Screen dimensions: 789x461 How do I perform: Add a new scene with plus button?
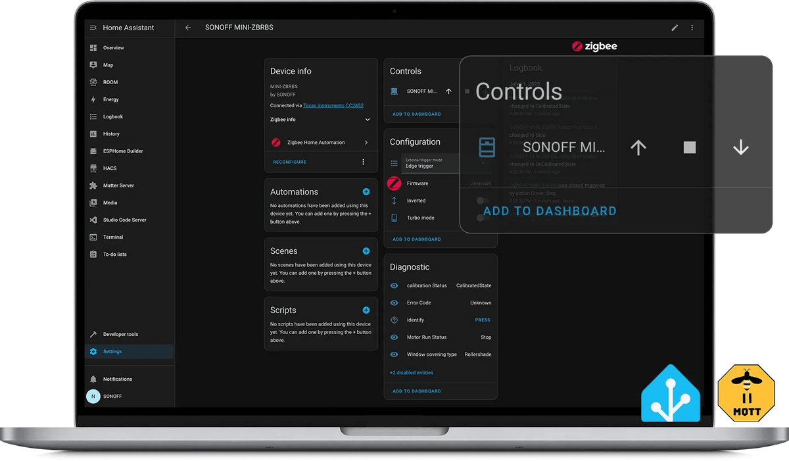(366, 251)
